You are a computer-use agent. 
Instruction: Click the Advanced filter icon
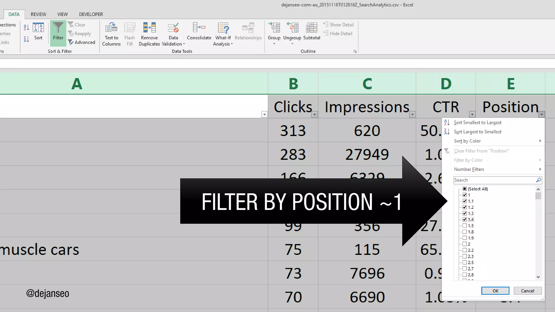(71, 42)
